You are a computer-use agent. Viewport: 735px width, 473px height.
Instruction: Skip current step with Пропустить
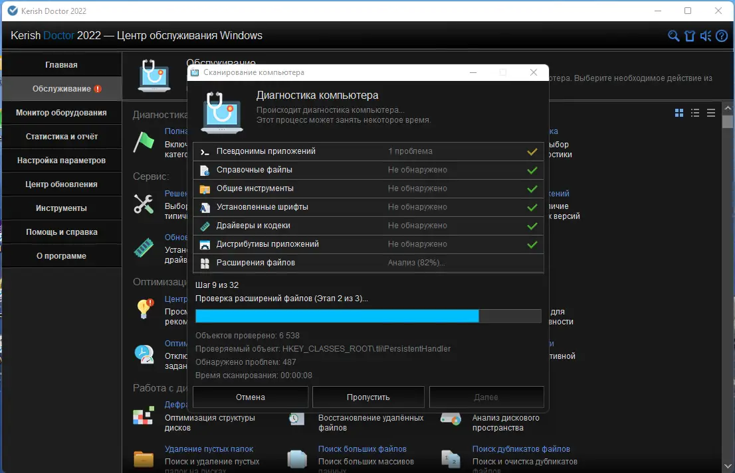click(x=368, y=397)
